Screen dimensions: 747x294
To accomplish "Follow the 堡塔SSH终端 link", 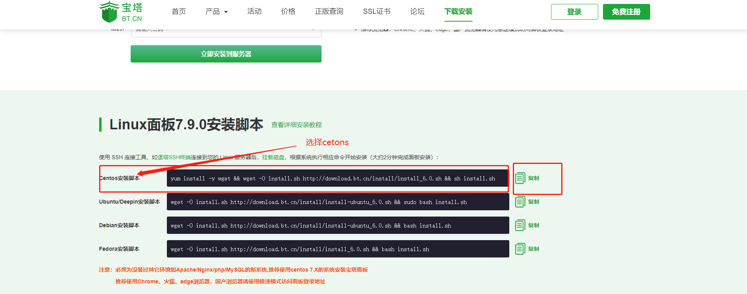I will click(x=174, y=157).
